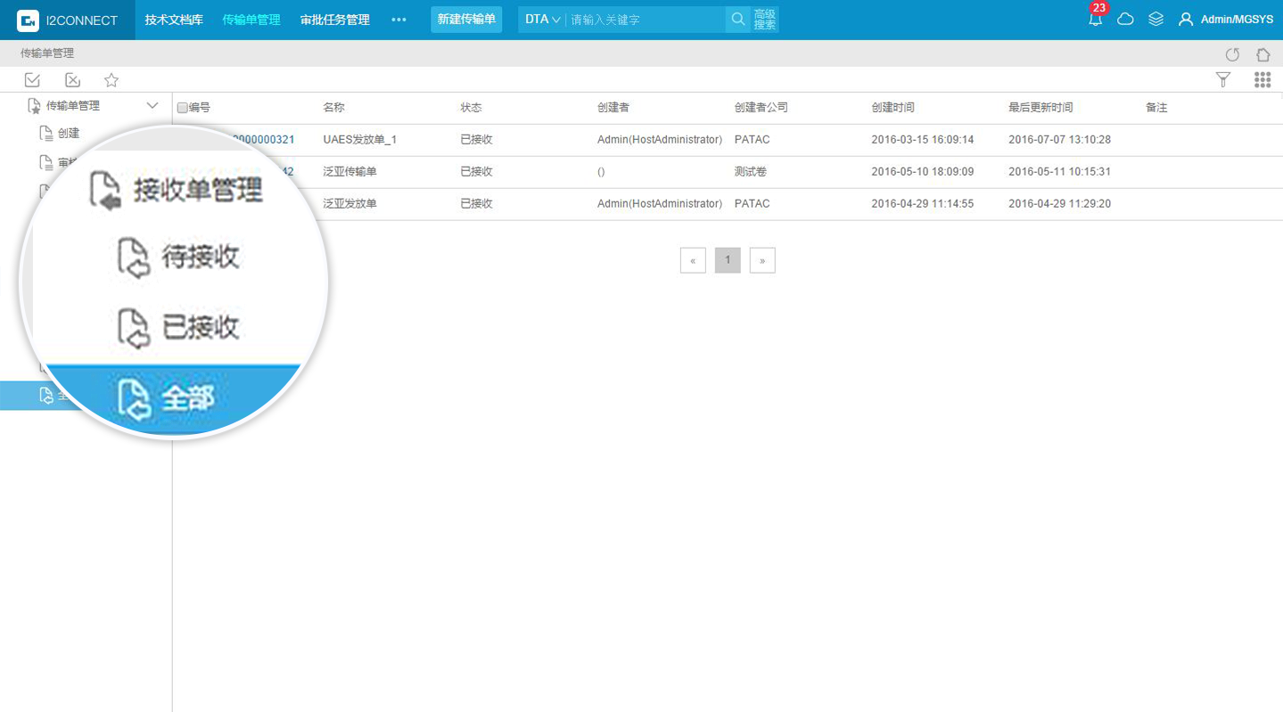
Task: Click the 测试卷 company cell
Action: click(x=750, y=172)
